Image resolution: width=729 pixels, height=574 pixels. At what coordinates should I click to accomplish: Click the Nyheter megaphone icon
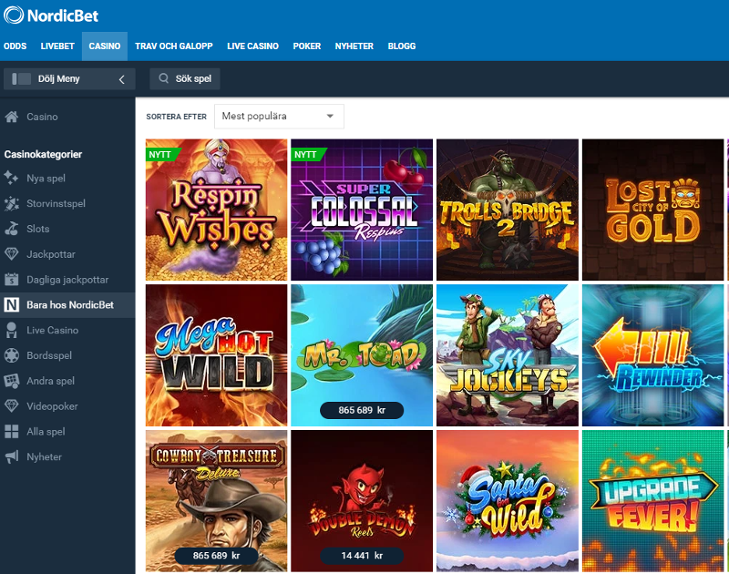click(11, 456)
